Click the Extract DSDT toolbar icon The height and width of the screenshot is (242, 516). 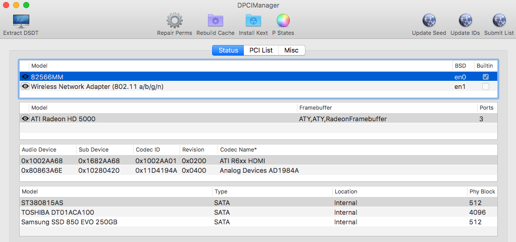click(x=21, y=21)
